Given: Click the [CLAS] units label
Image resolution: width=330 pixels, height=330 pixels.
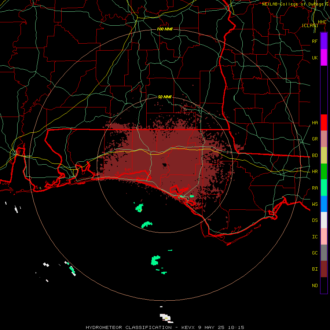Looking at the screenshot, I should [x=310, y=25].
